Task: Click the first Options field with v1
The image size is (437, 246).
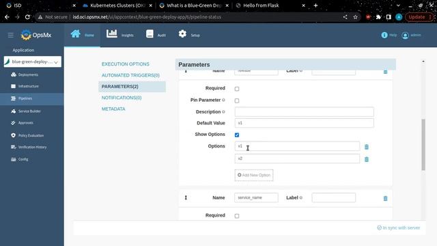Action: (x=297, y=146)
